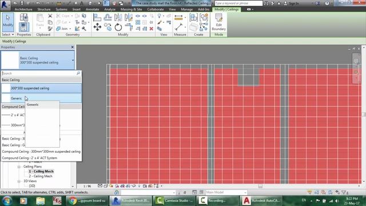The image size is (366, 206).
Task: Click the Demolish hammer icon
Action: point(84,29)
